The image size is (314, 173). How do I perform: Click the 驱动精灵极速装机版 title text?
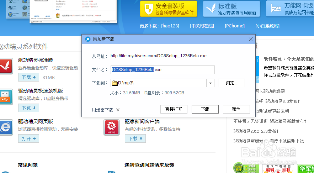click(41, 91)
